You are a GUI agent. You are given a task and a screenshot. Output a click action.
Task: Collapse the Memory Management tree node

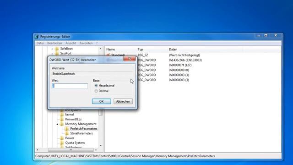click(x=57, y=124)
